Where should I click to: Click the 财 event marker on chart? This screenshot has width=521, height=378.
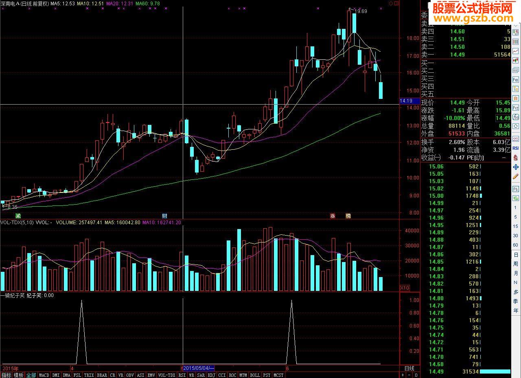click(x=164, y=216)
